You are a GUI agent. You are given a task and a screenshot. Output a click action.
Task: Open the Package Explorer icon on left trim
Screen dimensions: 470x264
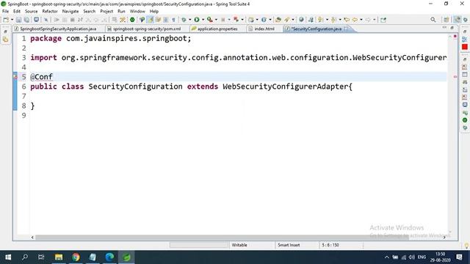pos(5,39)
